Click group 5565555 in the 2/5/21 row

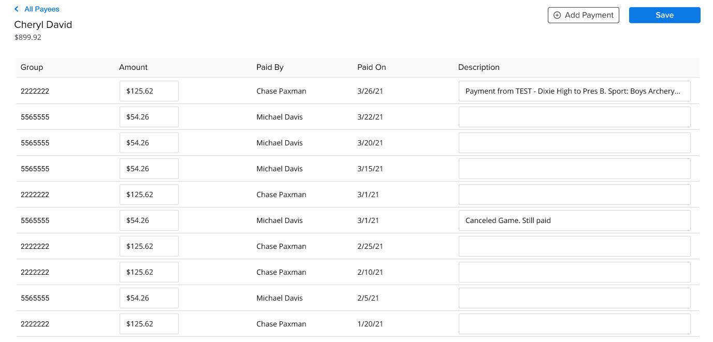[x=35, y=298]
